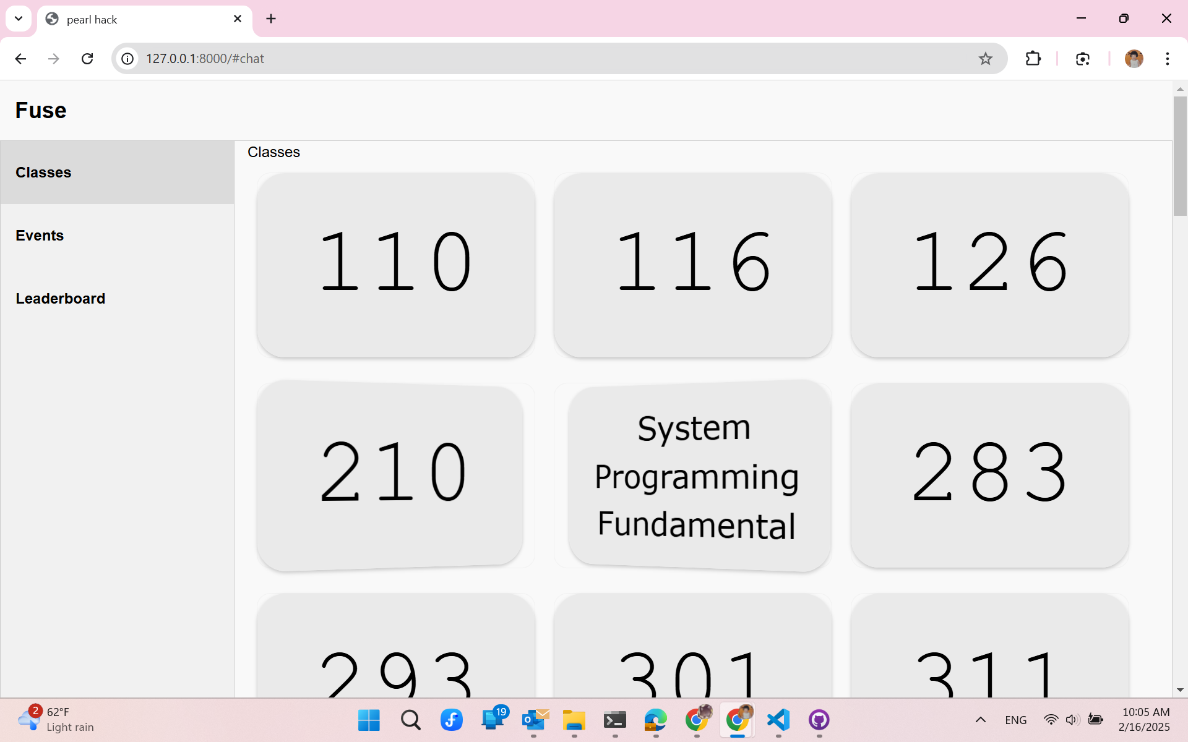The height and width of the screenshot is (742, 1188).
Task: Open the browser extensions puzzle icon
Action: [x=1033, y=59]
